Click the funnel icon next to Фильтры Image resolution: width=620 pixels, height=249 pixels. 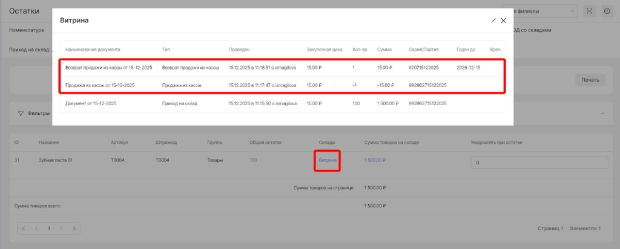(x=21, y=113)
